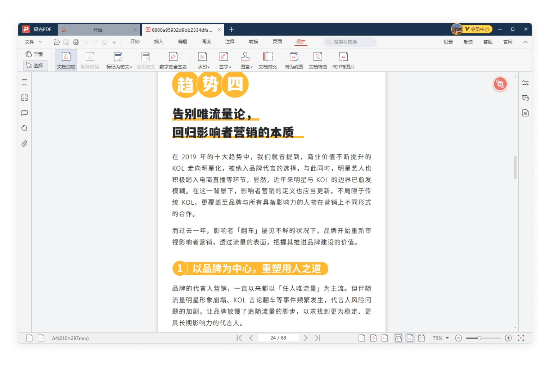Set zoom to actual size 1:1

pyautogui.click(x=362, y=338)
